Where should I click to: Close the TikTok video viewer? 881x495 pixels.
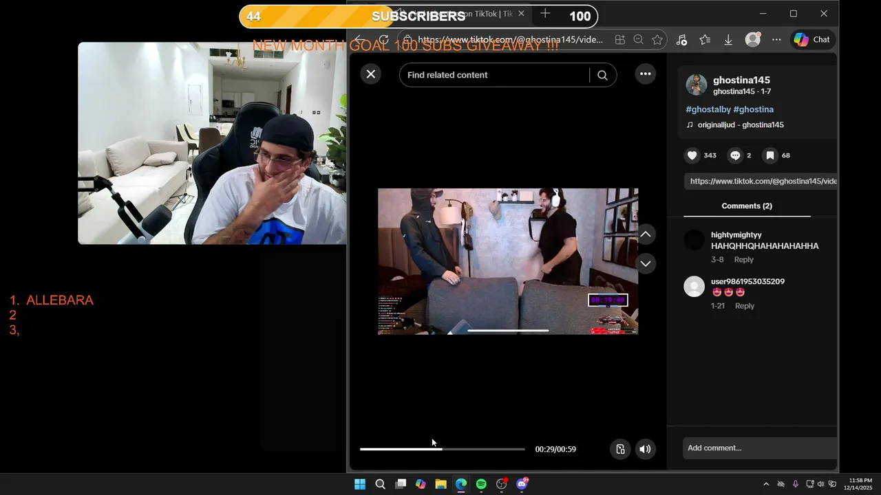(x=370, y=74)
